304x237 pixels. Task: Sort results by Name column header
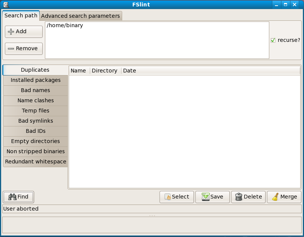78,71
